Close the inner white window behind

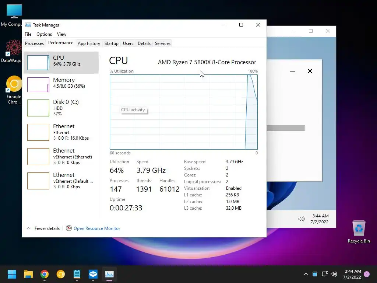coord(310,71)
